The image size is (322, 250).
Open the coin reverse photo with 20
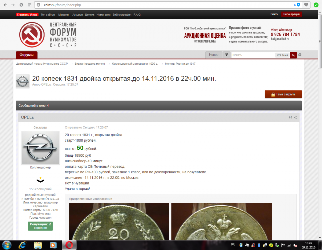(119, 222)
